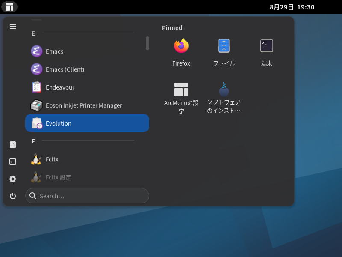The height and width of the screenshot is (257, 342).
Task: Open Epson Inkjet Printer Manager
Action: pos(87,105)
